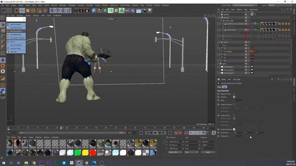
Task: Open the Windows Start menu
Action: pyautogui.click(x=4, y=163)
